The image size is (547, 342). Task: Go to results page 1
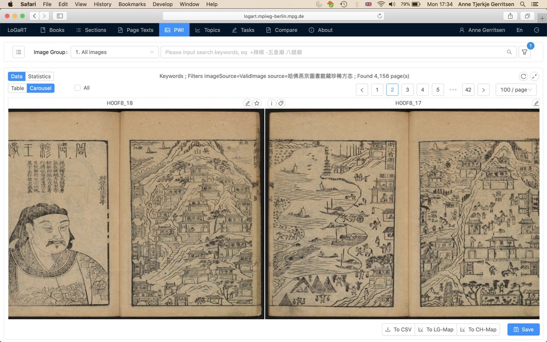click(x=377, y=90)
